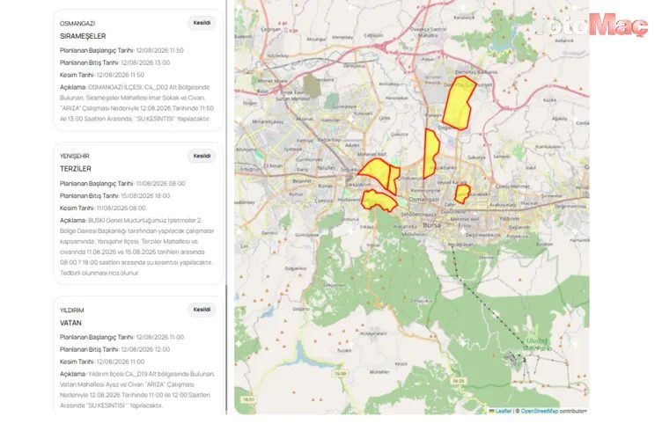Click the Nilüfer label on the map
Image resolution: width=662 pixels, height=424 pixels.
pos(326,167)
